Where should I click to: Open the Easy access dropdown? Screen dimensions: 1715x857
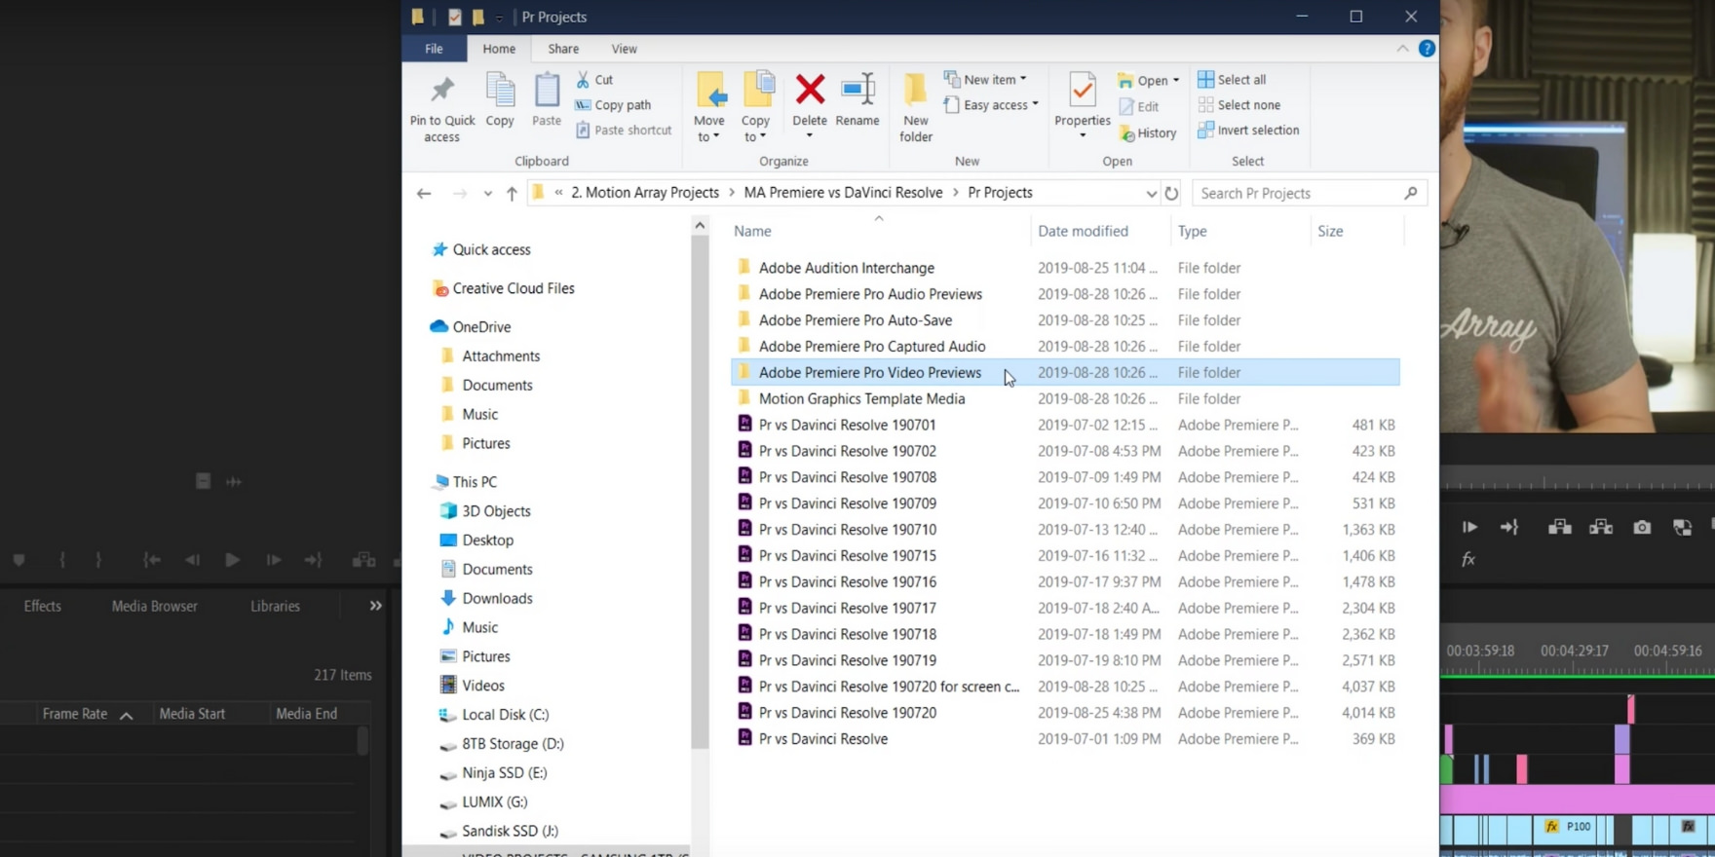point(1035,105)
